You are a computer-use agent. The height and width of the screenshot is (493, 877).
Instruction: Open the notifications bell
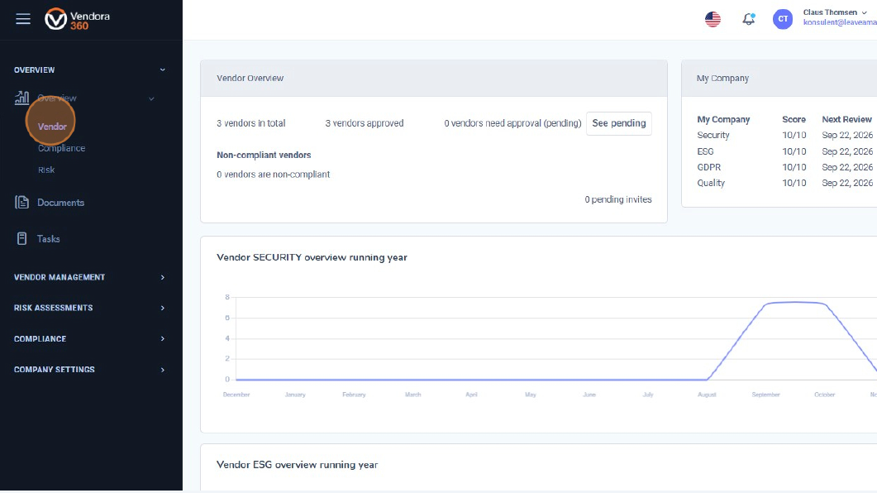[749, 19]
